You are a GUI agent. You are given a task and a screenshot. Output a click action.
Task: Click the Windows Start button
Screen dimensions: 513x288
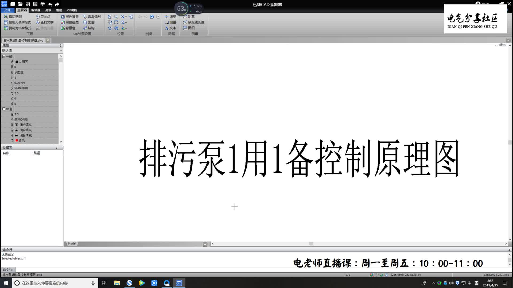[x=6, y=283]
